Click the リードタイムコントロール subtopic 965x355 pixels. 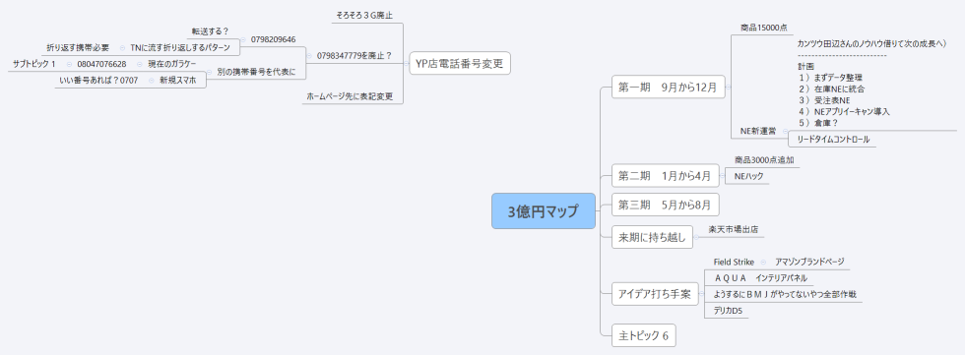[833, 140]
